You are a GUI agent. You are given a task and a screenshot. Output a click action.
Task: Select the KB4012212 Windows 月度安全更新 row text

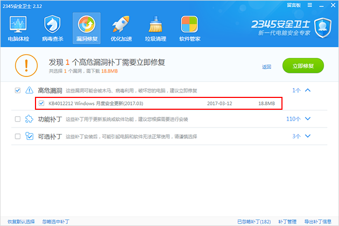[x=96, y=103]
